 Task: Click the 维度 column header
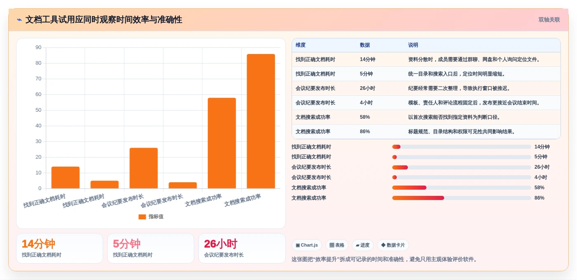coord(301,45)
